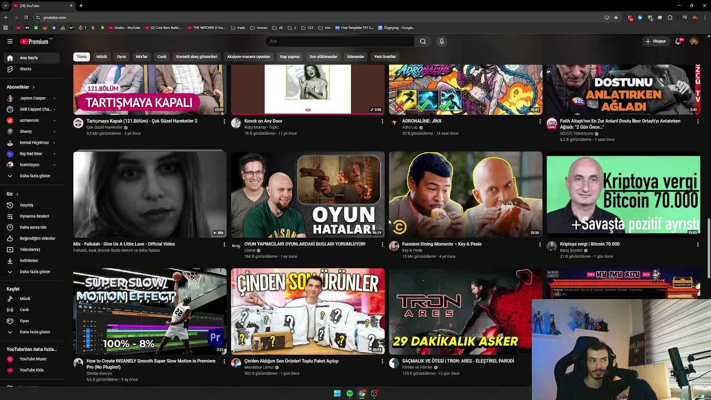This screenshot has width=711, height=400.
Task: Expand Daha fazla göster under Siz
Action: pyautogui.click(x=31, y=272)
